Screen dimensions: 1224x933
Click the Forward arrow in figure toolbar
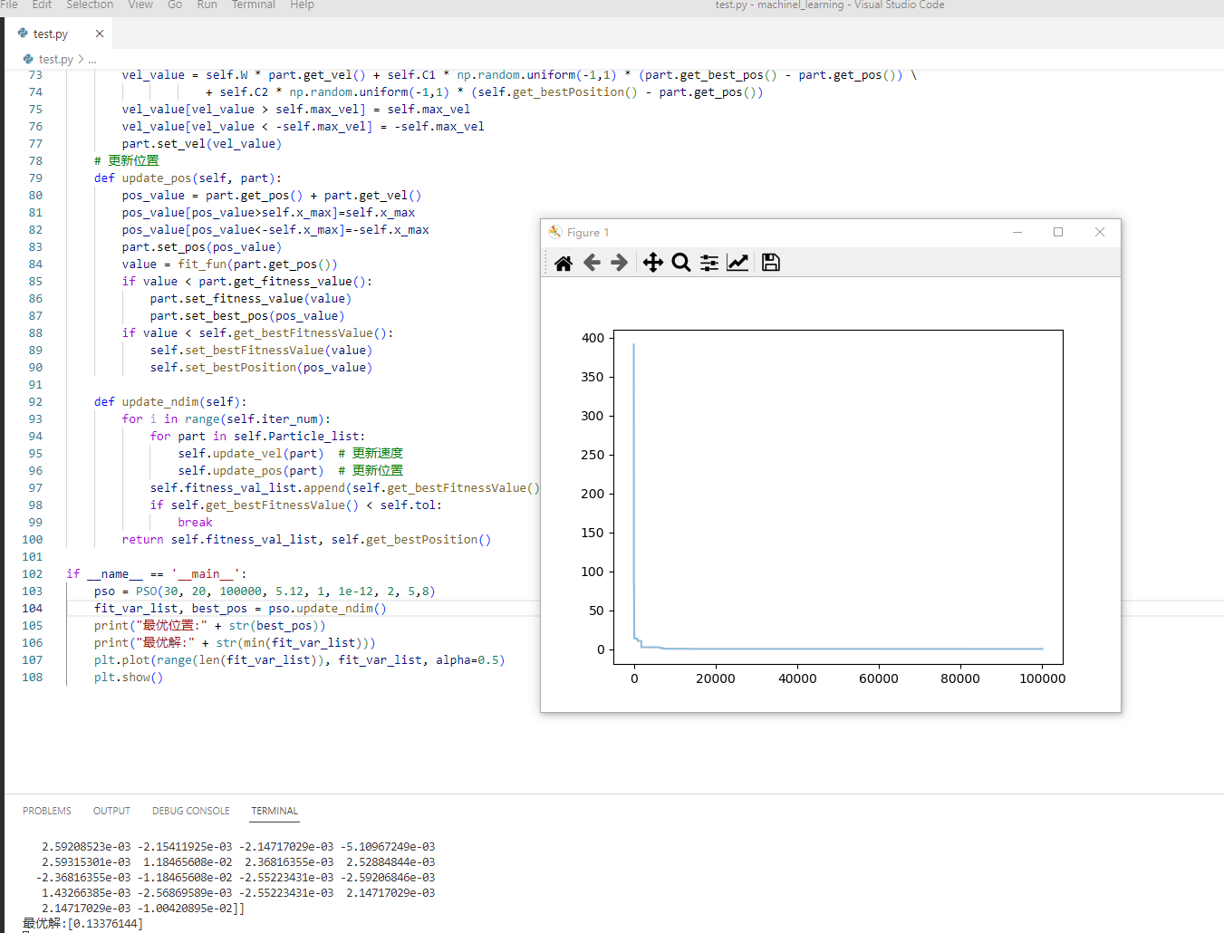pyautogui.click(x=620, y=263)
